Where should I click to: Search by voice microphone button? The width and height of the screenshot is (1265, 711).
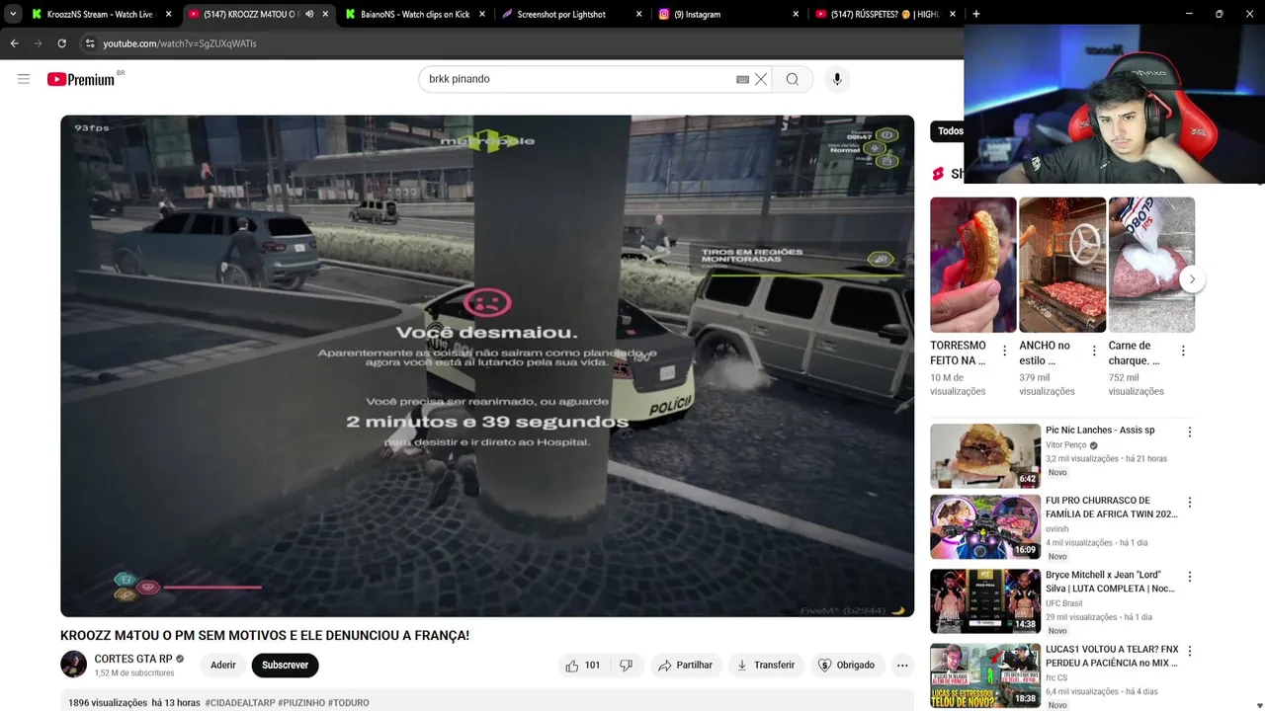[x=837, y=79]
